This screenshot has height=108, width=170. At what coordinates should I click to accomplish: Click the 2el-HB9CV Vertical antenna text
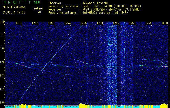point(105,13)
